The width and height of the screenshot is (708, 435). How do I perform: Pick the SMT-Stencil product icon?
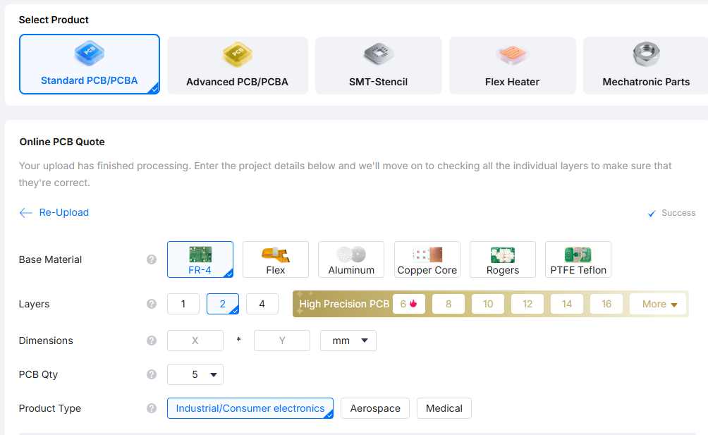pos(378,54)
